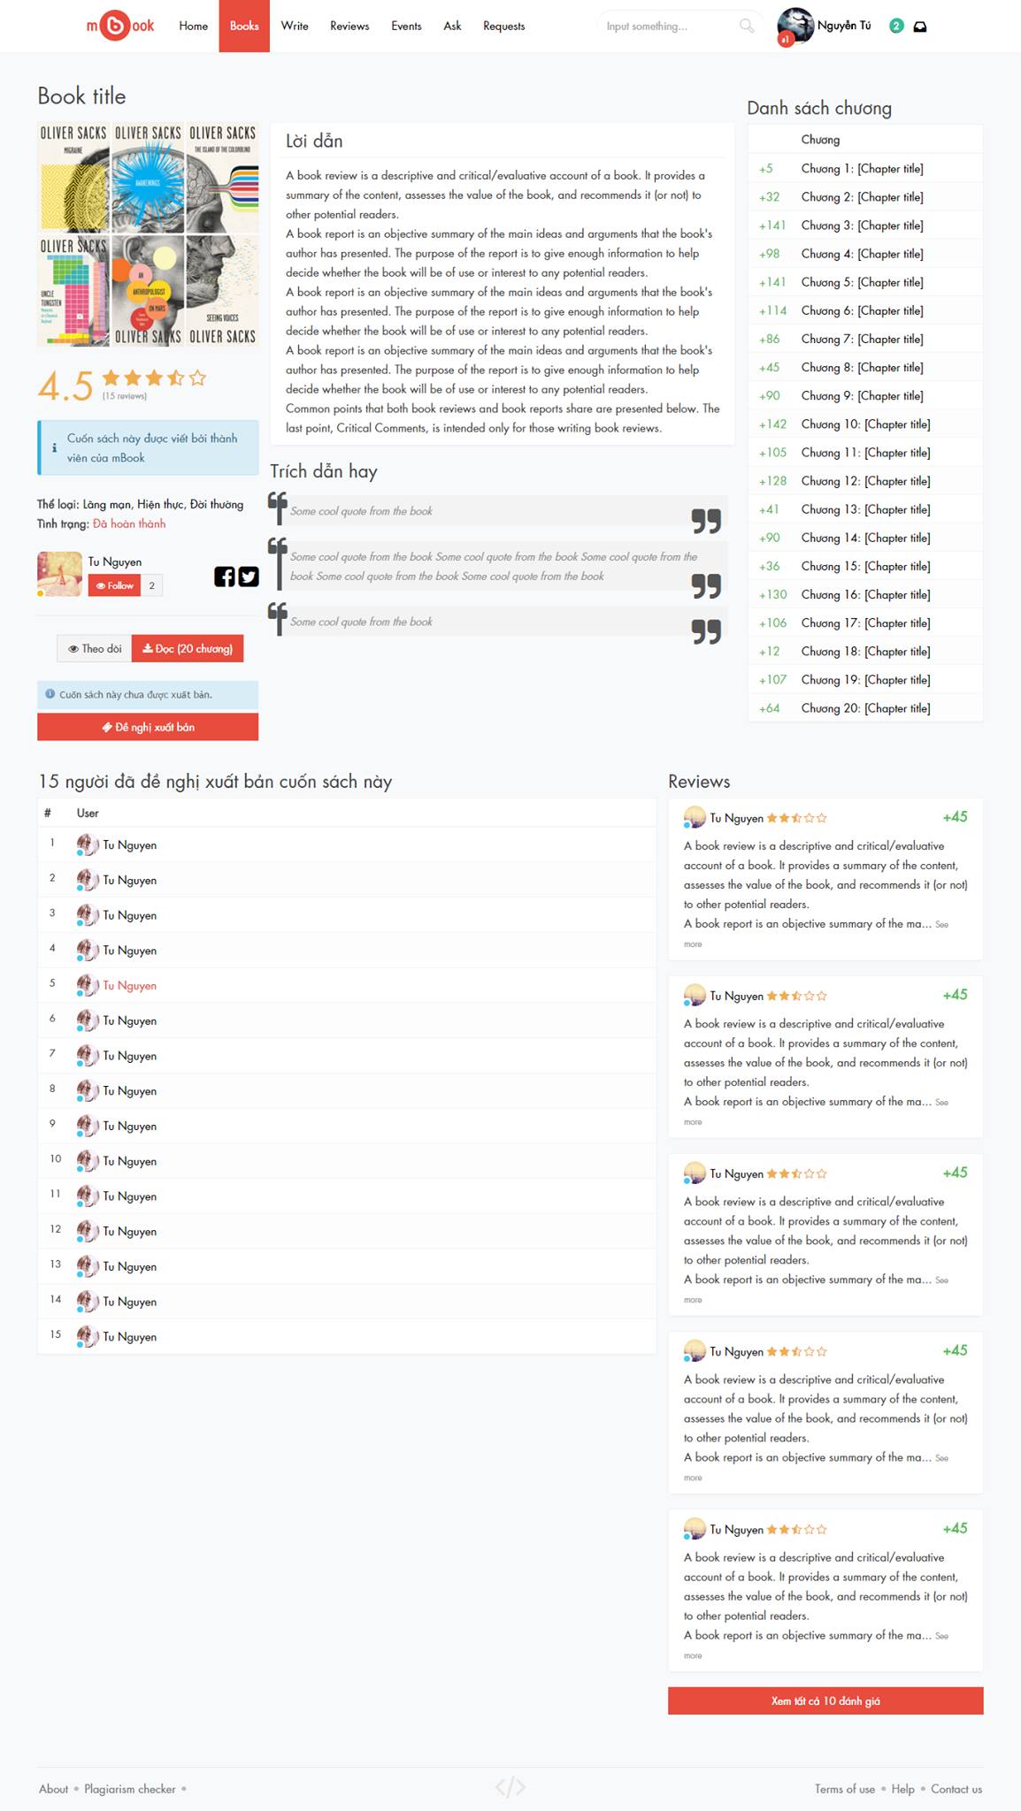Open Nguyễn Tú profile avatar
This screenshot has width=1021, height=1811.
coord(795,26)
